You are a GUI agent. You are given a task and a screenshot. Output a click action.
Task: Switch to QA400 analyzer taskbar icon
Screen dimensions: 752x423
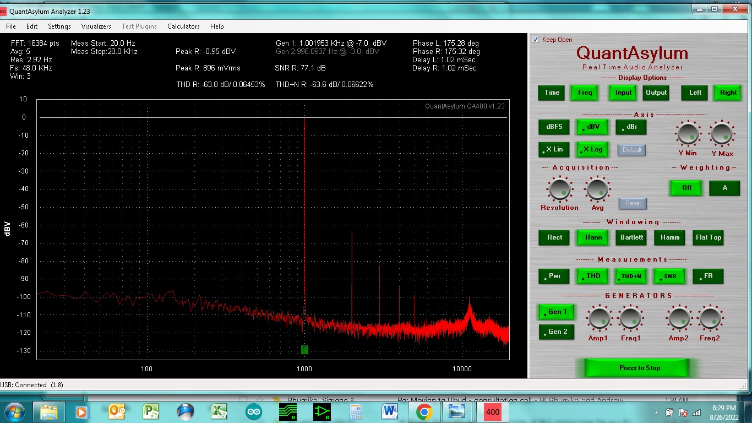pos(493,411)
